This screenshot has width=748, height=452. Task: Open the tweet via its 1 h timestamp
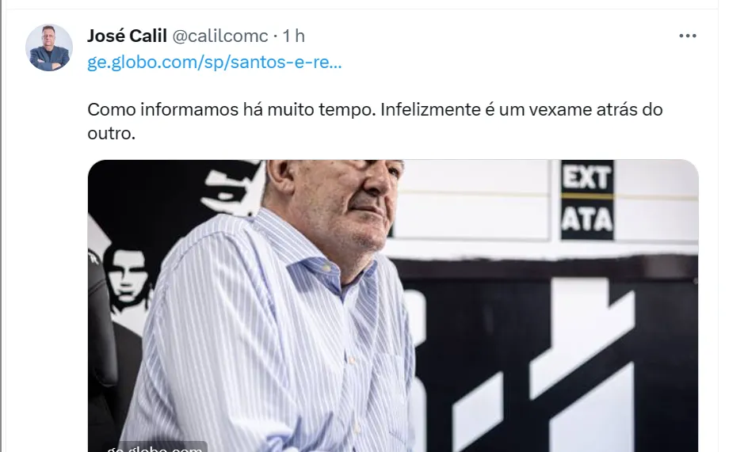click(x=293, y=36)
